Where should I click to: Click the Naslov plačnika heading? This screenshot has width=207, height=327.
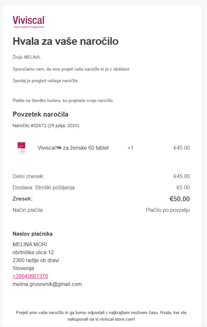(x=32, y=234)
